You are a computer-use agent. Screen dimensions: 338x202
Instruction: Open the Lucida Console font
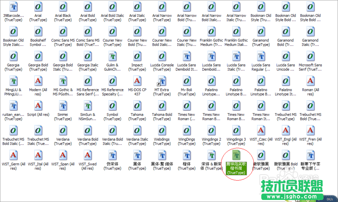(x=162, y=56)
